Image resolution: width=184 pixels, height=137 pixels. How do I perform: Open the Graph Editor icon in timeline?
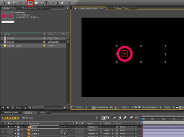click(136, 118)
